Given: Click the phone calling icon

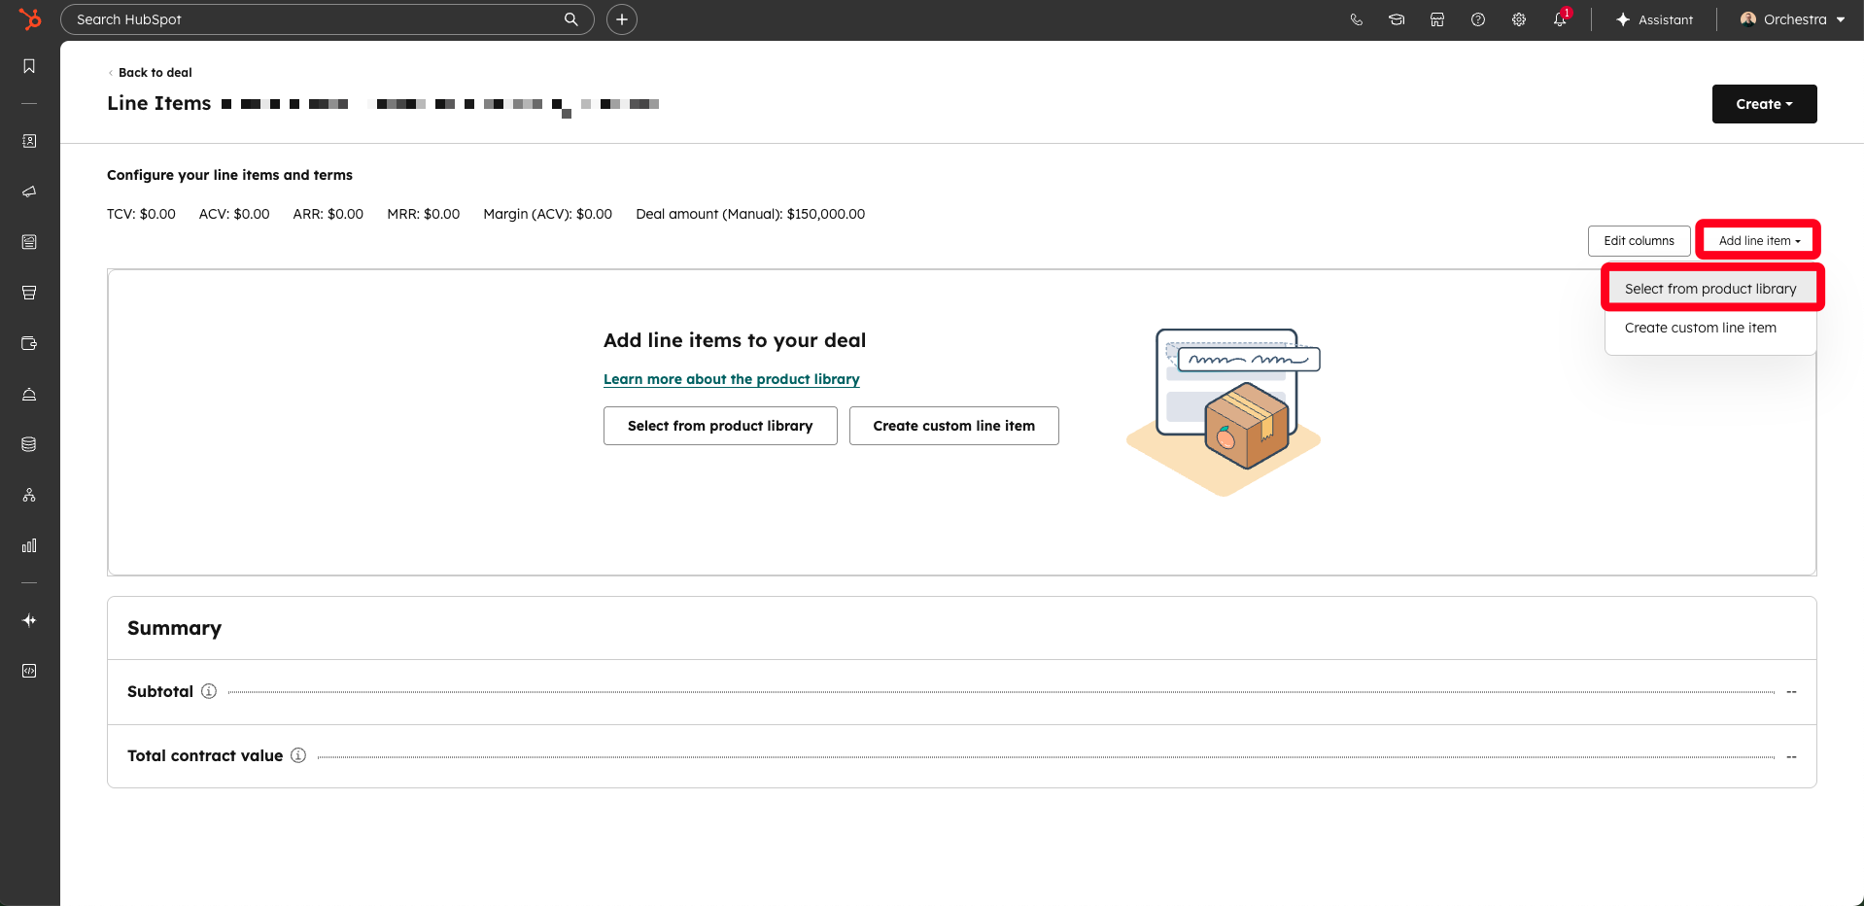Looking at the screenshot, I should (1356, 19).
